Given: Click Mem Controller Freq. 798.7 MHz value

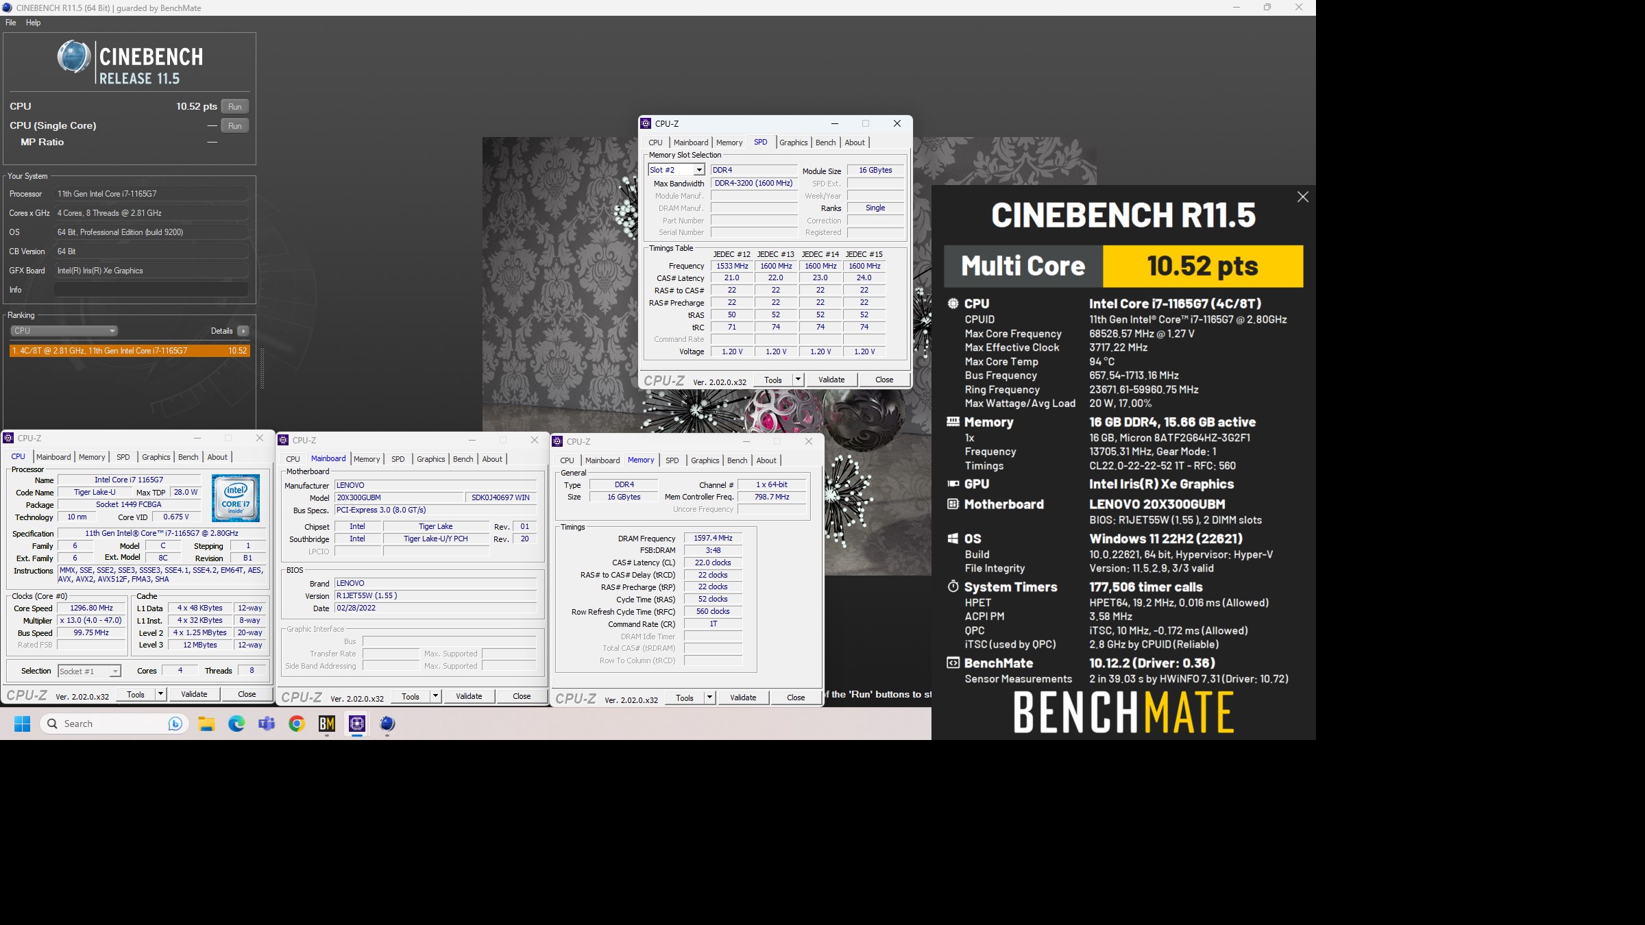Looking at the screenshot, I should click(772, 497).
